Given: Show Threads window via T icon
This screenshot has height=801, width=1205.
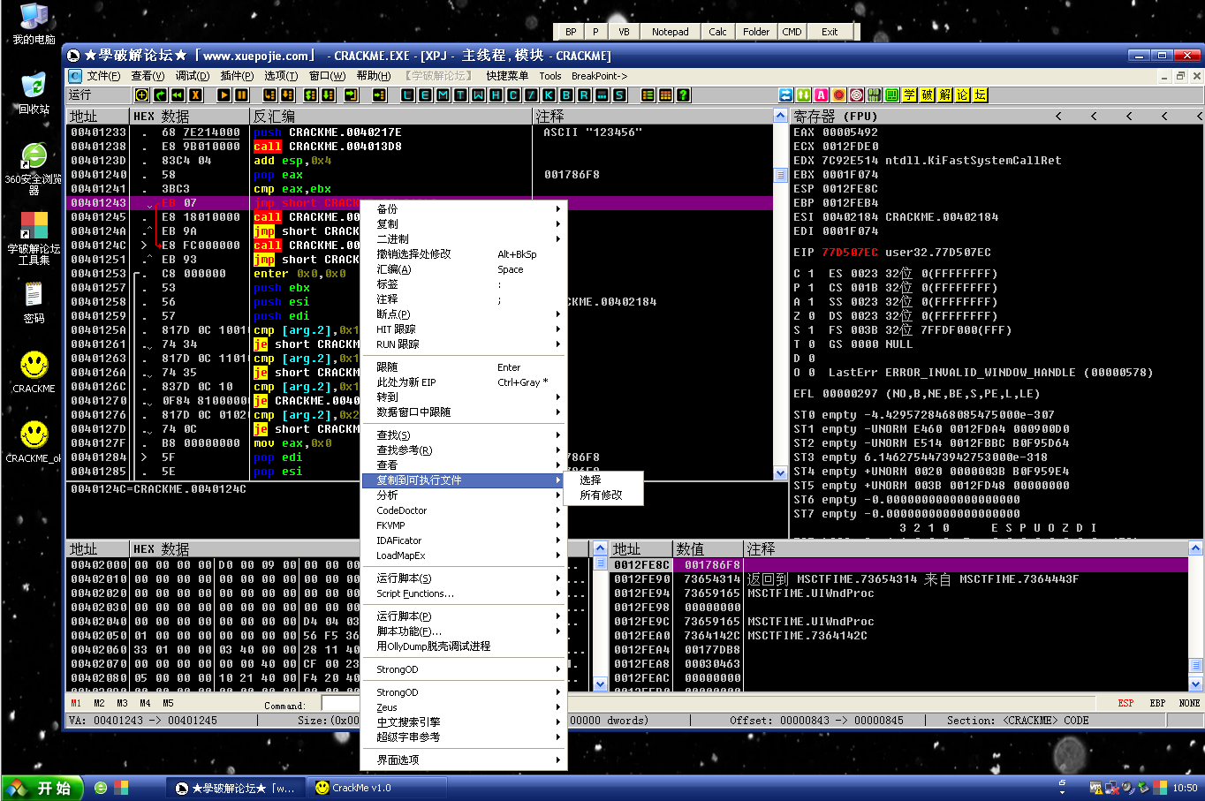Looking at the screenshot, I should (x=460, y=94).
